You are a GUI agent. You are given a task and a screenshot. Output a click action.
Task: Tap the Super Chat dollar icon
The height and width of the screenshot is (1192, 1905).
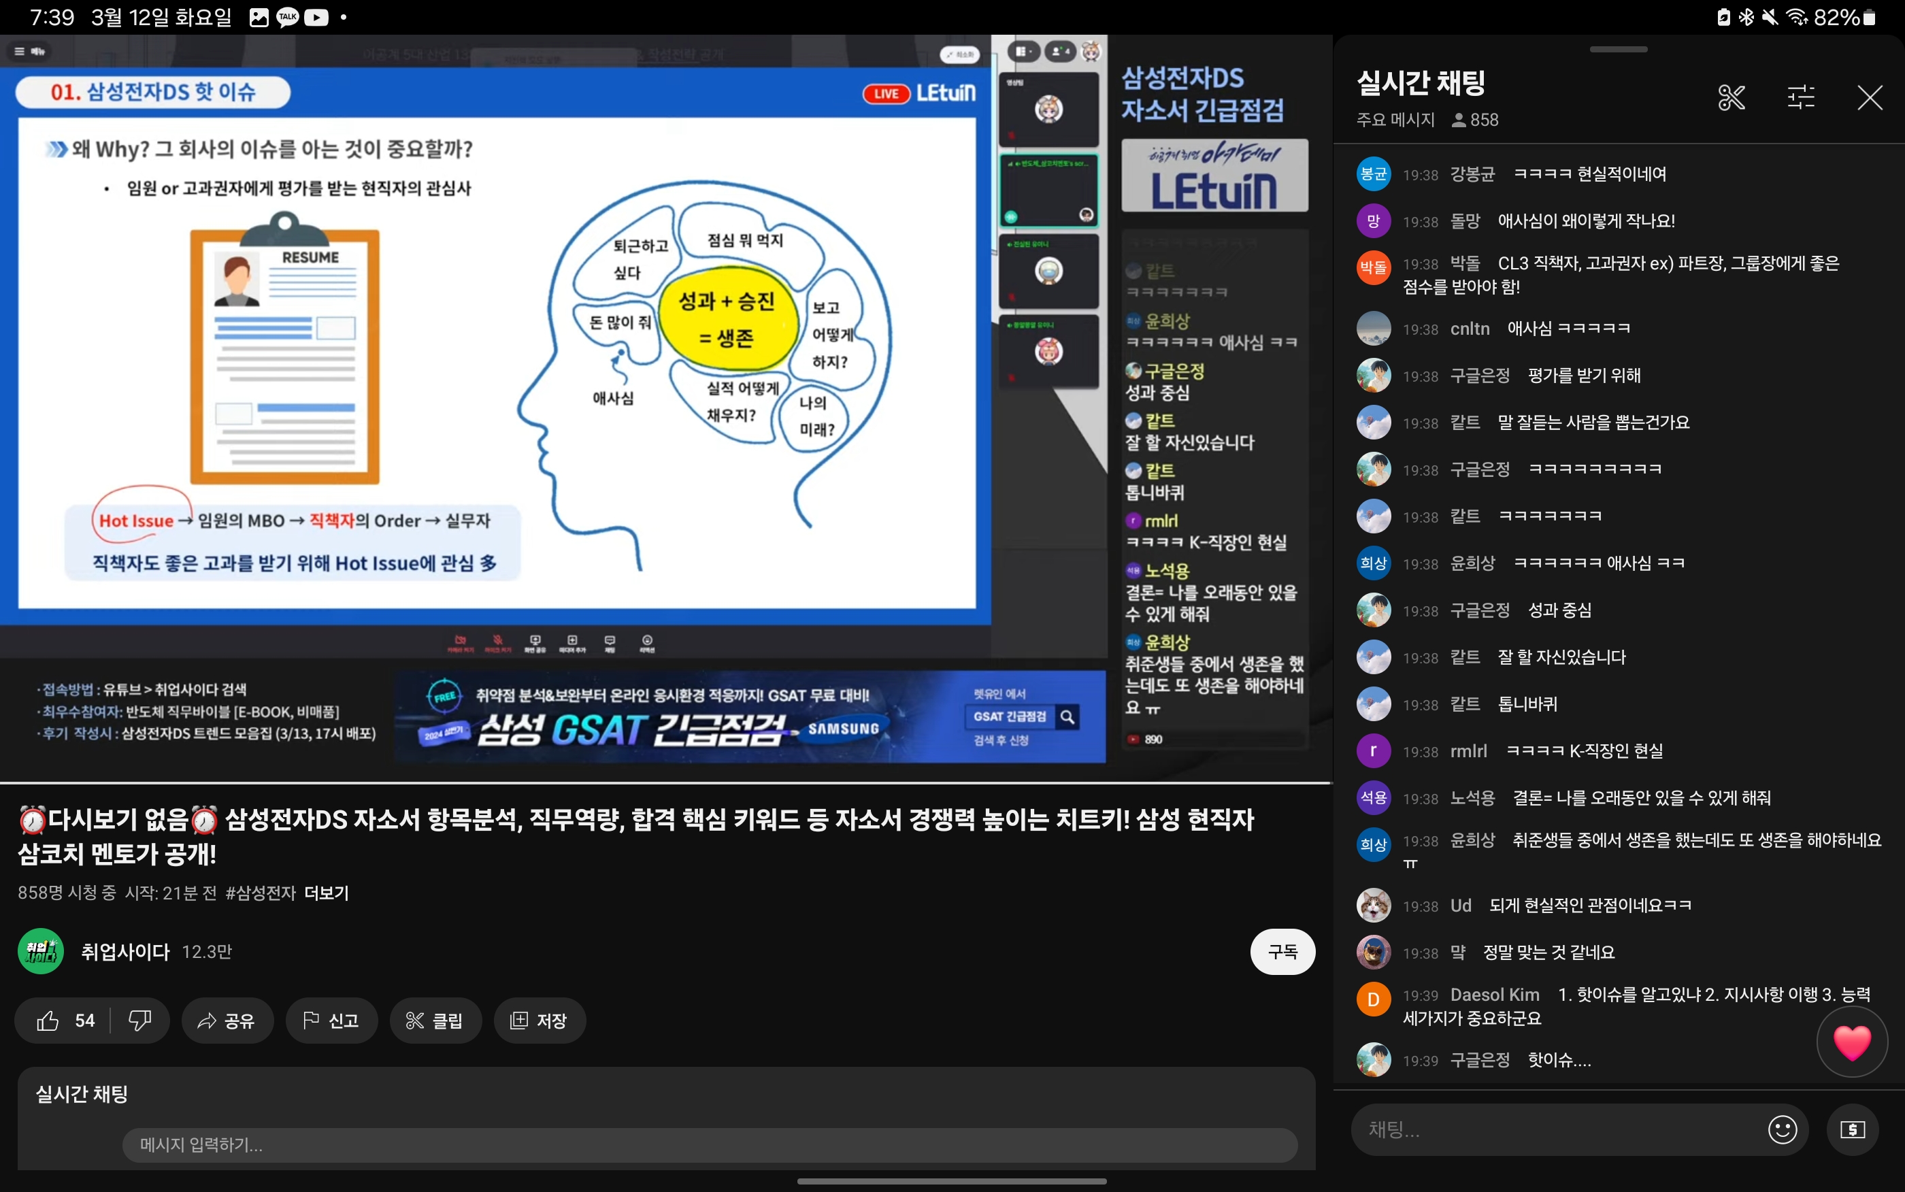click(1852, 1129)
